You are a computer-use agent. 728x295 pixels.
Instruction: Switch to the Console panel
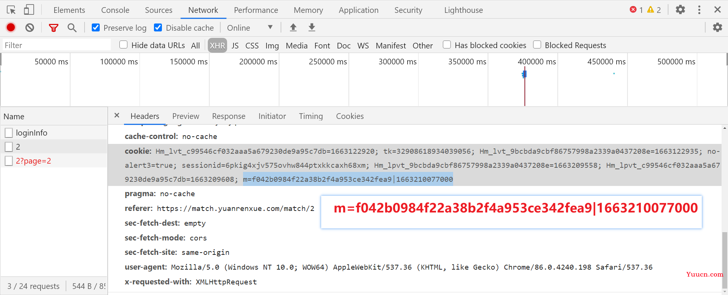(115, 10)
